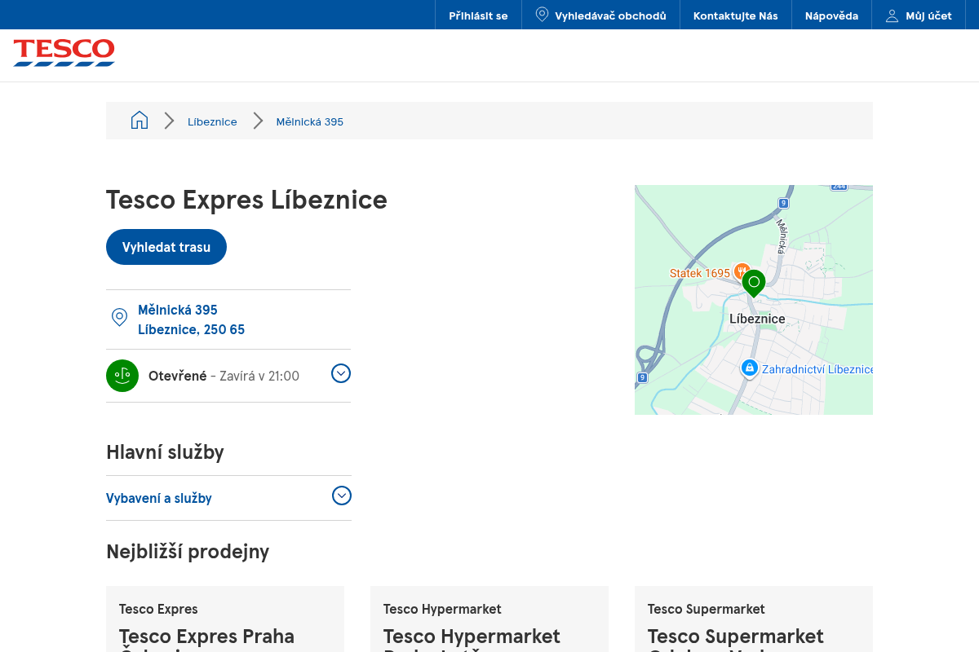
Task: Click the Tesco logo
Action: coord(64,53)
